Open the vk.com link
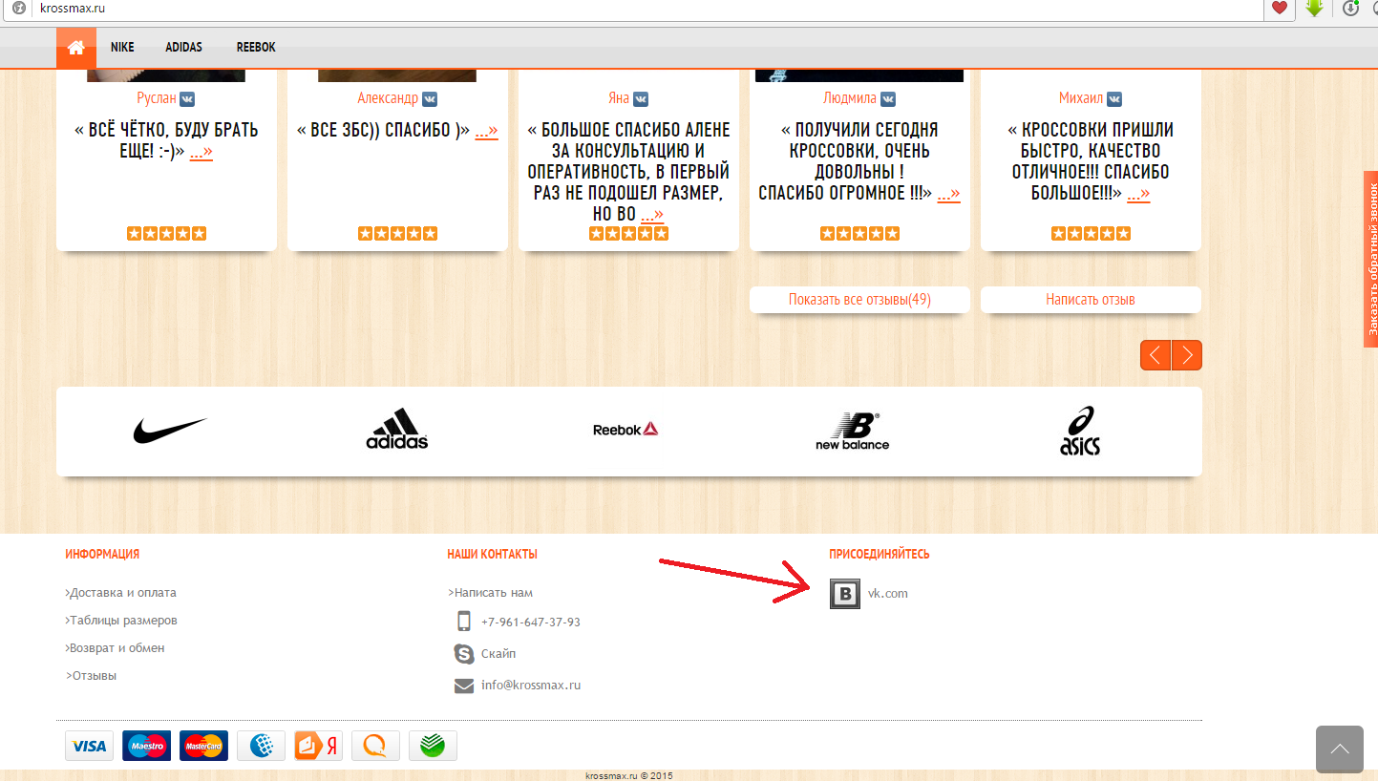 coord(888,594)
